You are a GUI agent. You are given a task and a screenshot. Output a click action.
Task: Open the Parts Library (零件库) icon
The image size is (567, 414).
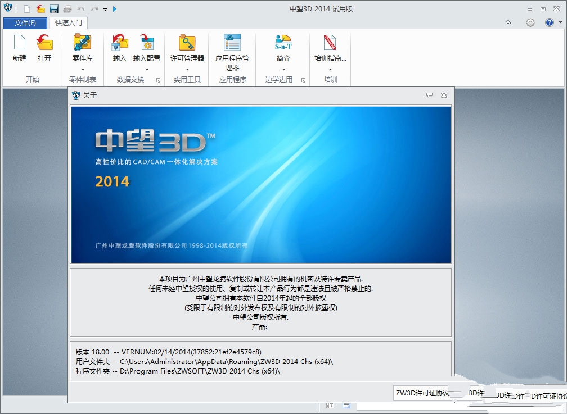(x=83, y=42)
